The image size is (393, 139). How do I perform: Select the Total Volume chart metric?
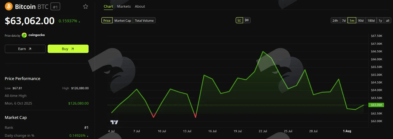click(144, 20)
